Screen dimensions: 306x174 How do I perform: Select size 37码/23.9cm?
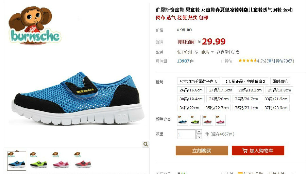(x=276, y=108)
